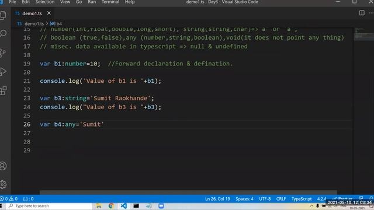
Task: Change indentation via Spaces: 4
Action: tap(244, 198)
